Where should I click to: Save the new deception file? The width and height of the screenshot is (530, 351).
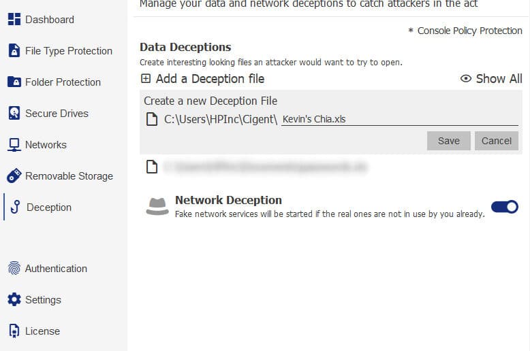point(448,141)
